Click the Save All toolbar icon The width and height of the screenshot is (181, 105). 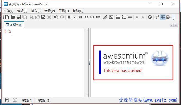pos(25,17)
